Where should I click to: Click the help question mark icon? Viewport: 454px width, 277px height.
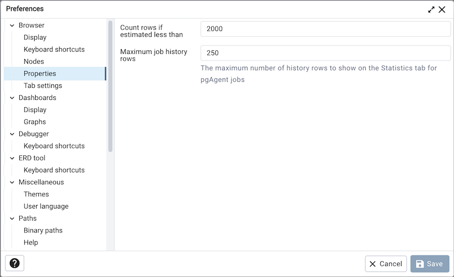(15, 264)
